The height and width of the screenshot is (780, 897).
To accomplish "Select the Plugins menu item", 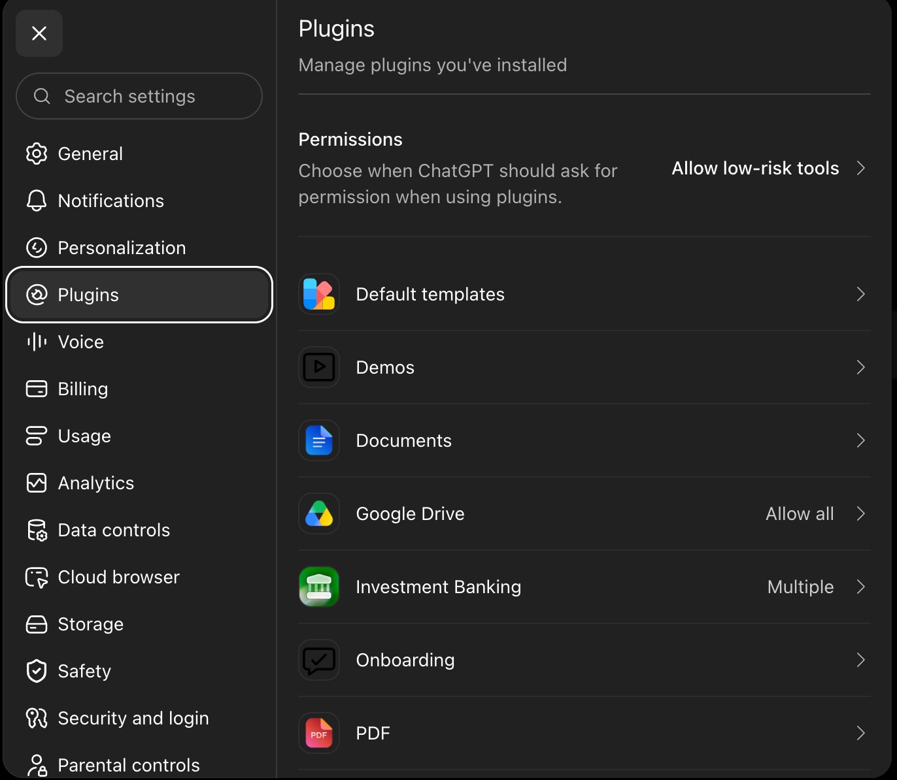I will click(x=139, y=295).
